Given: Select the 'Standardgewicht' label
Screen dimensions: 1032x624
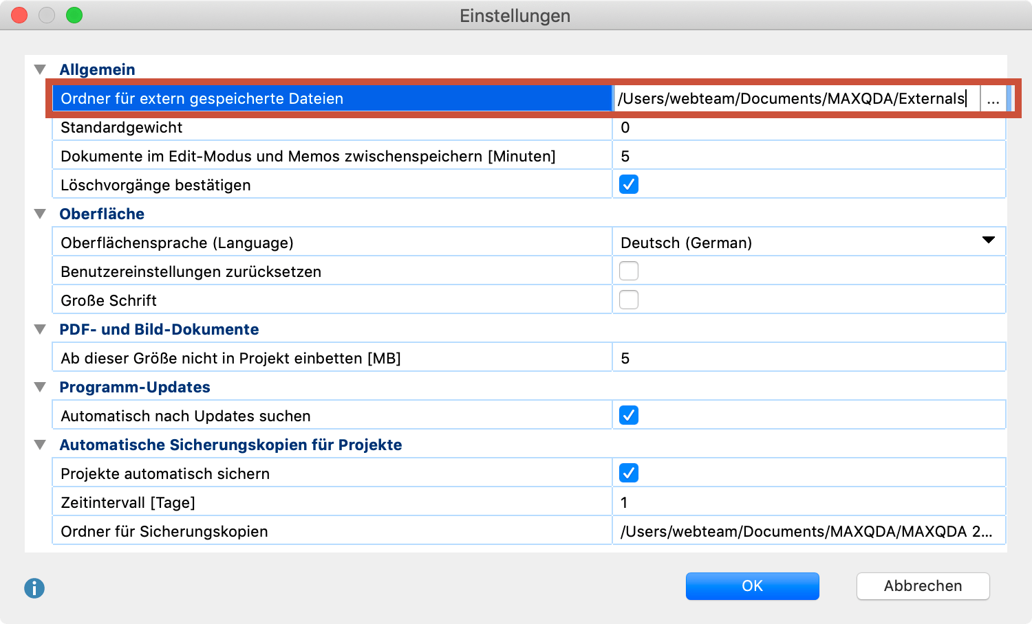Looking at the screenshot, I should click(121, 128).
